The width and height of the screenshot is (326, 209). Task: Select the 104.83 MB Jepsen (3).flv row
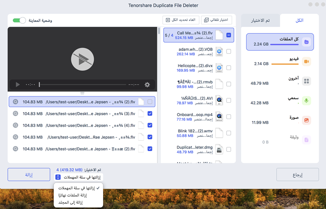tap(82, 114)
